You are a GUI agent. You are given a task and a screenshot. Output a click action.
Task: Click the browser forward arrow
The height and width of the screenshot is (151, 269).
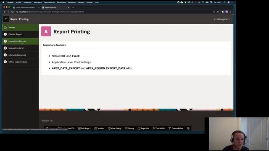pos(8,12)
